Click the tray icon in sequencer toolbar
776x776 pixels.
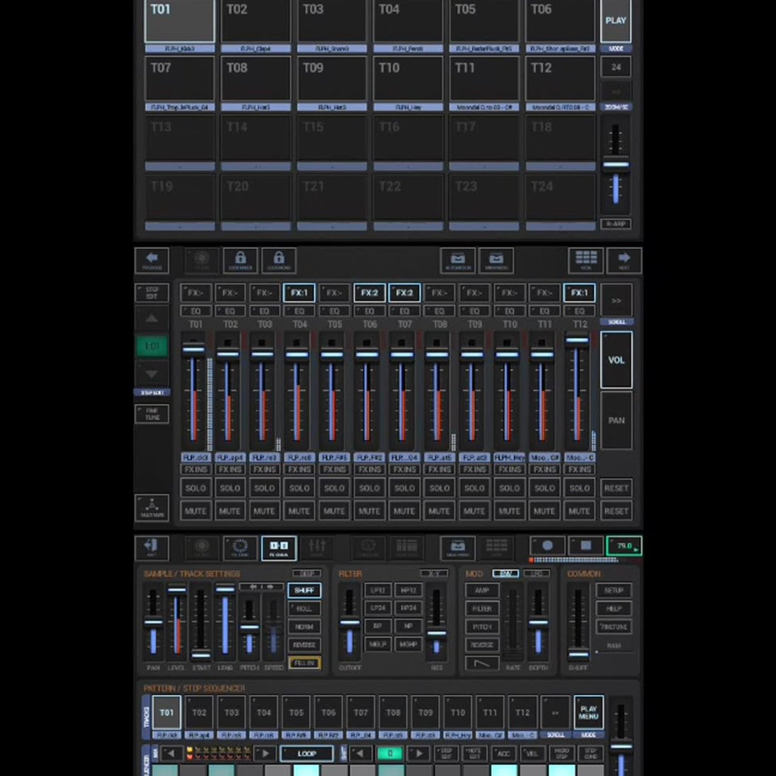[x=458, y=548]
